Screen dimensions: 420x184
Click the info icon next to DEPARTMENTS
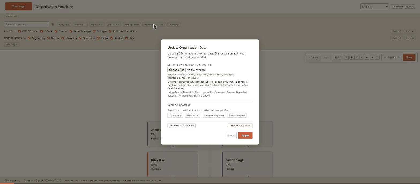tap(25, 38)
